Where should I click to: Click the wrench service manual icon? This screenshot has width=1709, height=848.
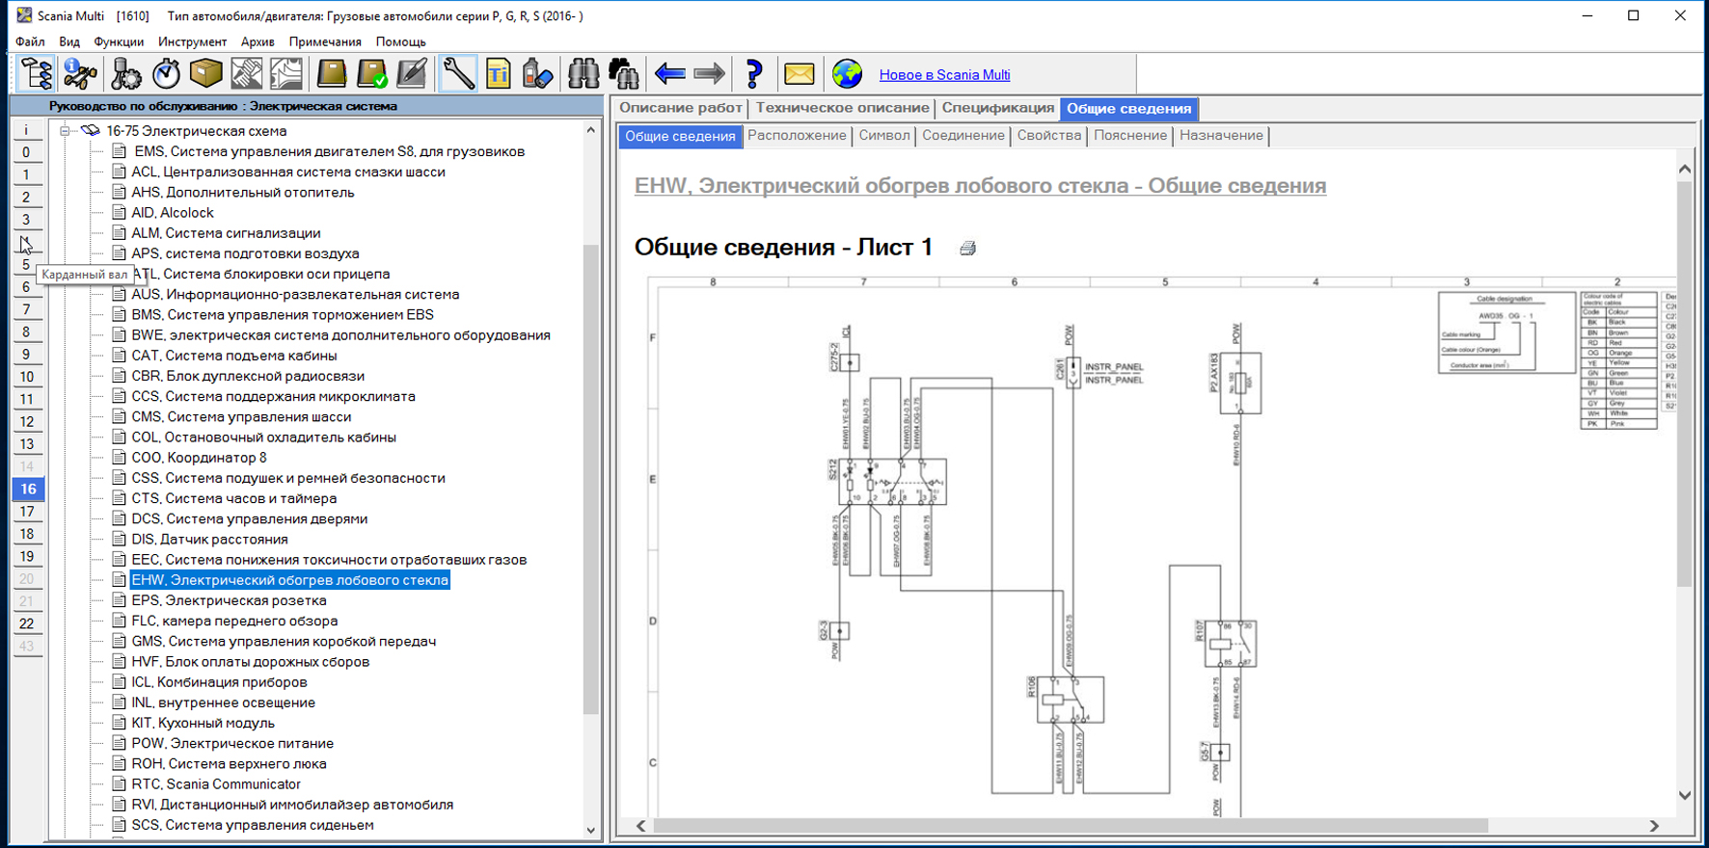(458, 74)
